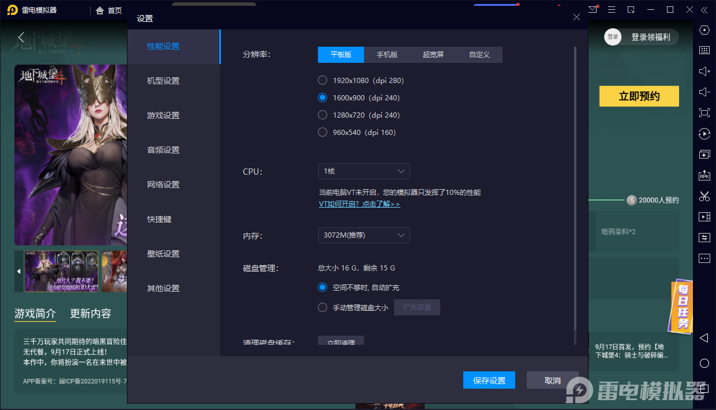The width and height of the screenshot is (716, 410).
Task: Open the hamburger menu in title bar
Action: click(612, 10)
